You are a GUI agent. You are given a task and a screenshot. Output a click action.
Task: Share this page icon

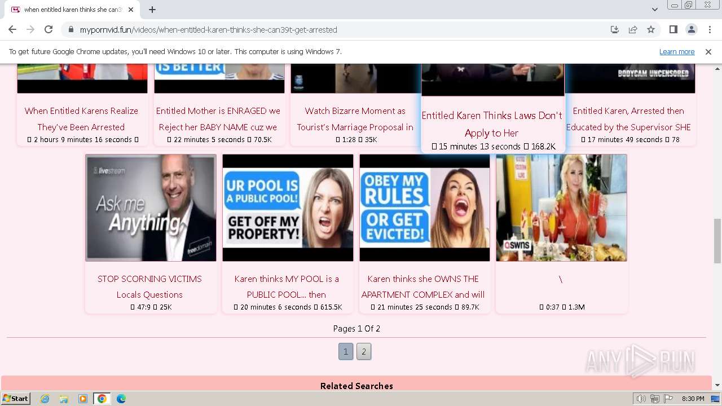pyautogui.click(x=633, y=29)
